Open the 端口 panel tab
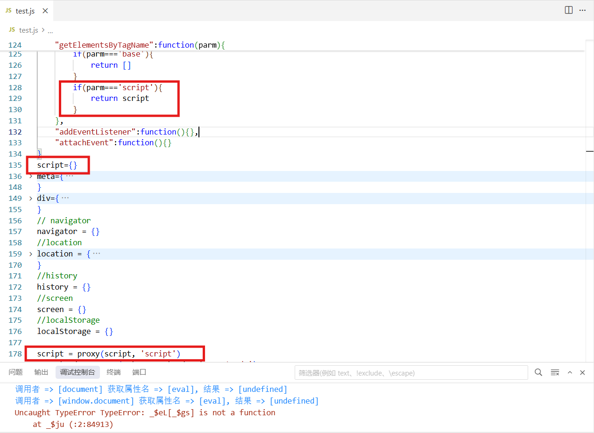The width and height of the screenshot is (594, 433). [139, 372]
